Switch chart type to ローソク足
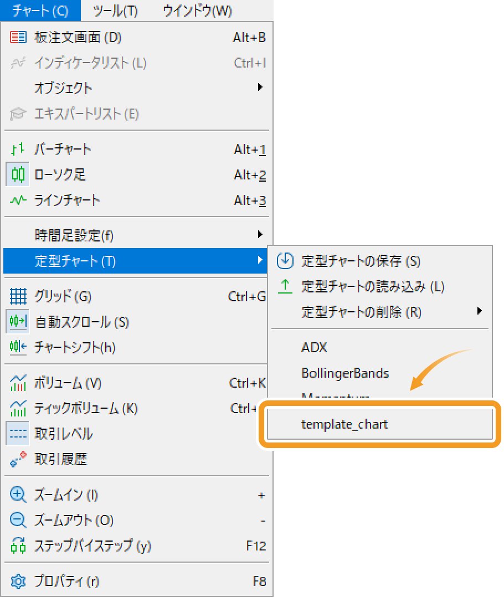 coord(137,174)
